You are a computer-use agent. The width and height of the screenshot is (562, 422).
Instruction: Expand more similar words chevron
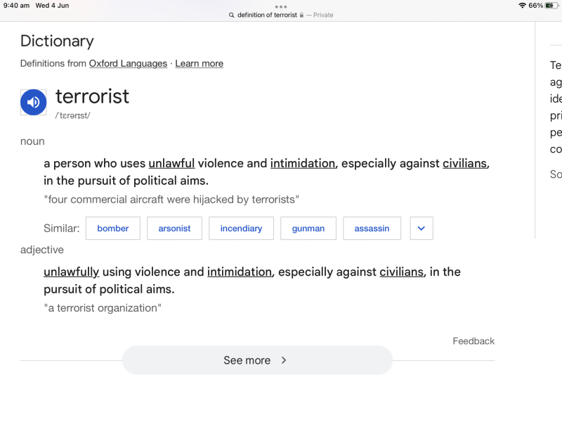point(421,229)
